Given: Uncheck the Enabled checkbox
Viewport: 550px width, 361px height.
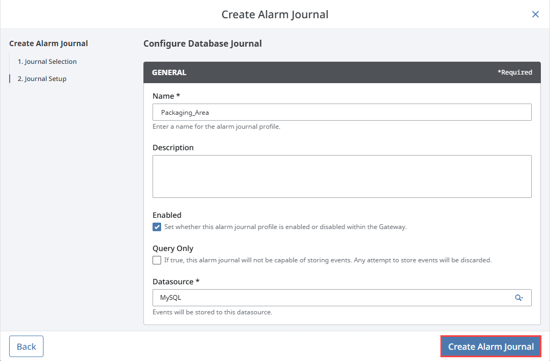Looking at the screenshot, I should (x=157, y=227).
